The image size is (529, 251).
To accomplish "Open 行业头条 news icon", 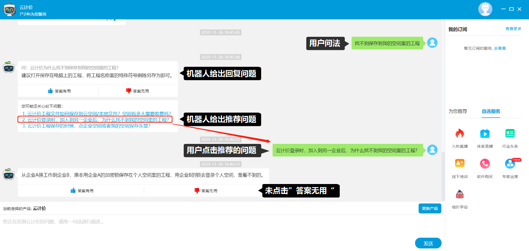I will pos(510,134).
